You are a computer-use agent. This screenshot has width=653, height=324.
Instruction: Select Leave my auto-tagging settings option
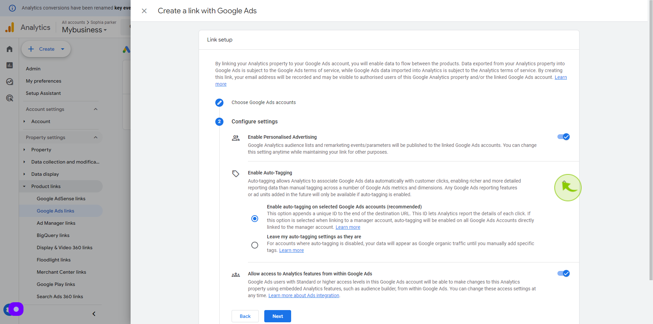coord(255,245)
